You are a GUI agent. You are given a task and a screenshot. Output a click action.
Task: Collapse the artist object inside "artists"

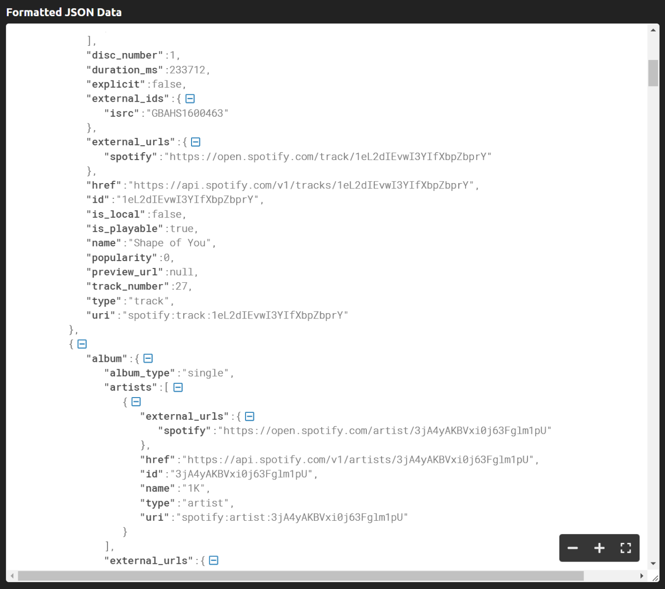[136, 402]
